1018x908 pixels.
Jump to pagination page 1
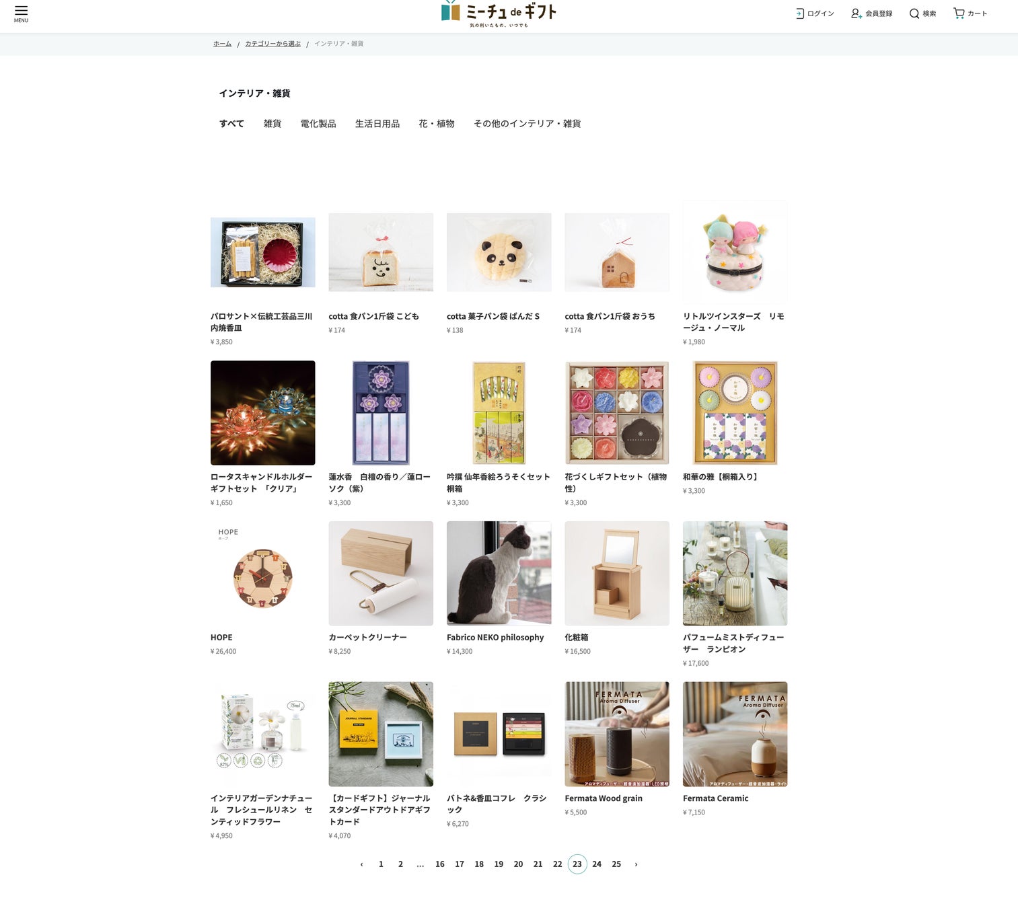381,864
